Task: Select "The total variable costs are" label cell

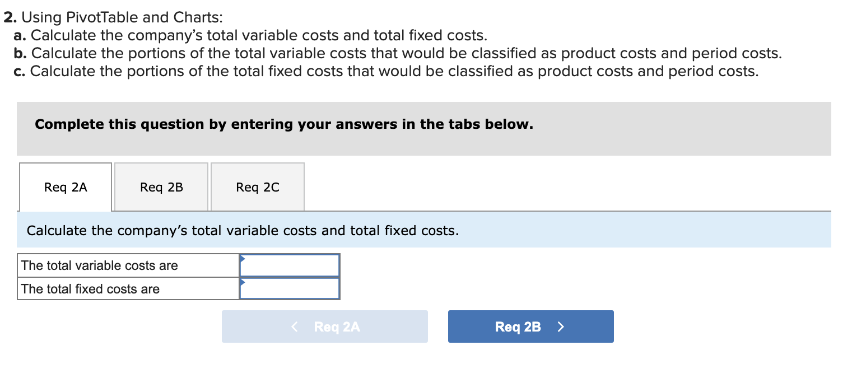Action: tap(128, 265)
